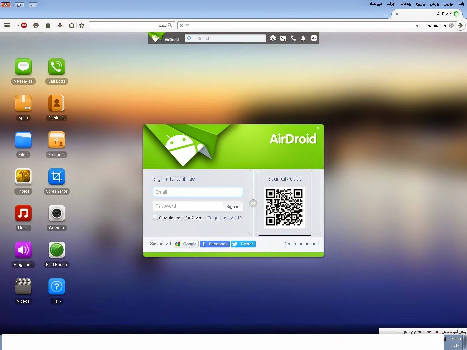Open the ملف menu

tap(462, 4)
